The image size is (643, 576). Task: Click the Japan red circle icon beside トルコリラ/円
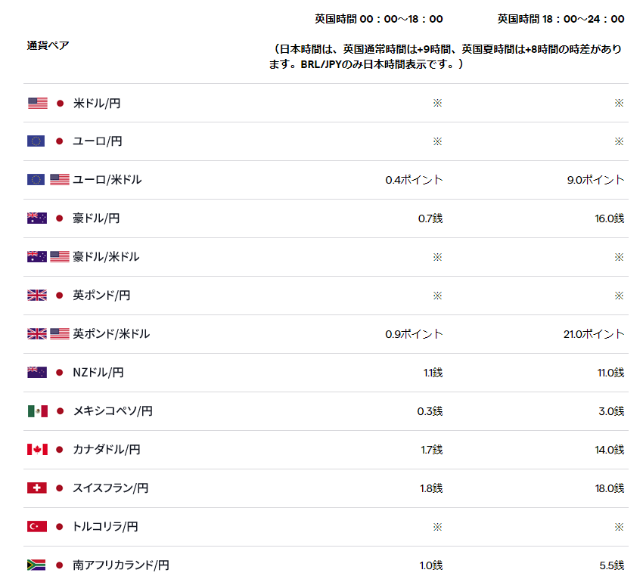click(60, 526)
